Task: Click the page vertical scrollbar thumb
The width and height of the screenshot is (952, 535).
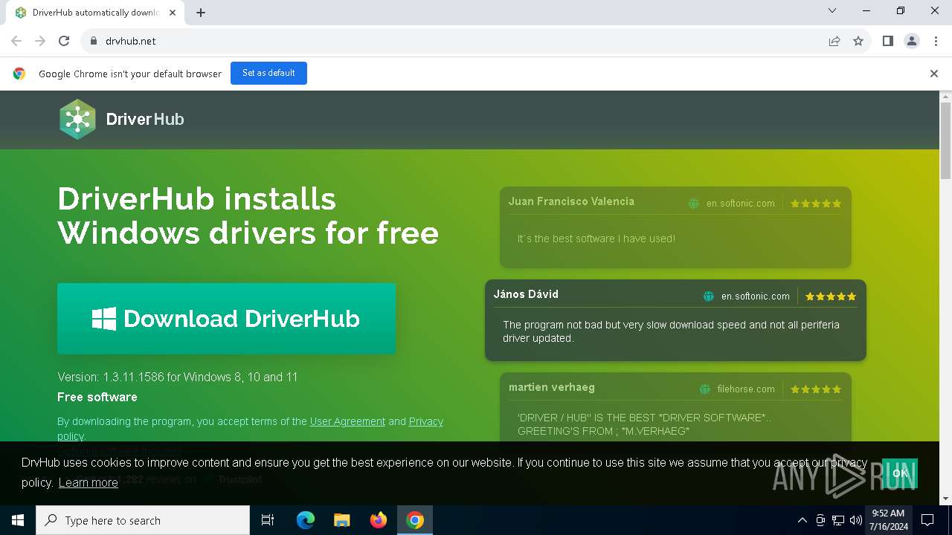Action: 945,141
